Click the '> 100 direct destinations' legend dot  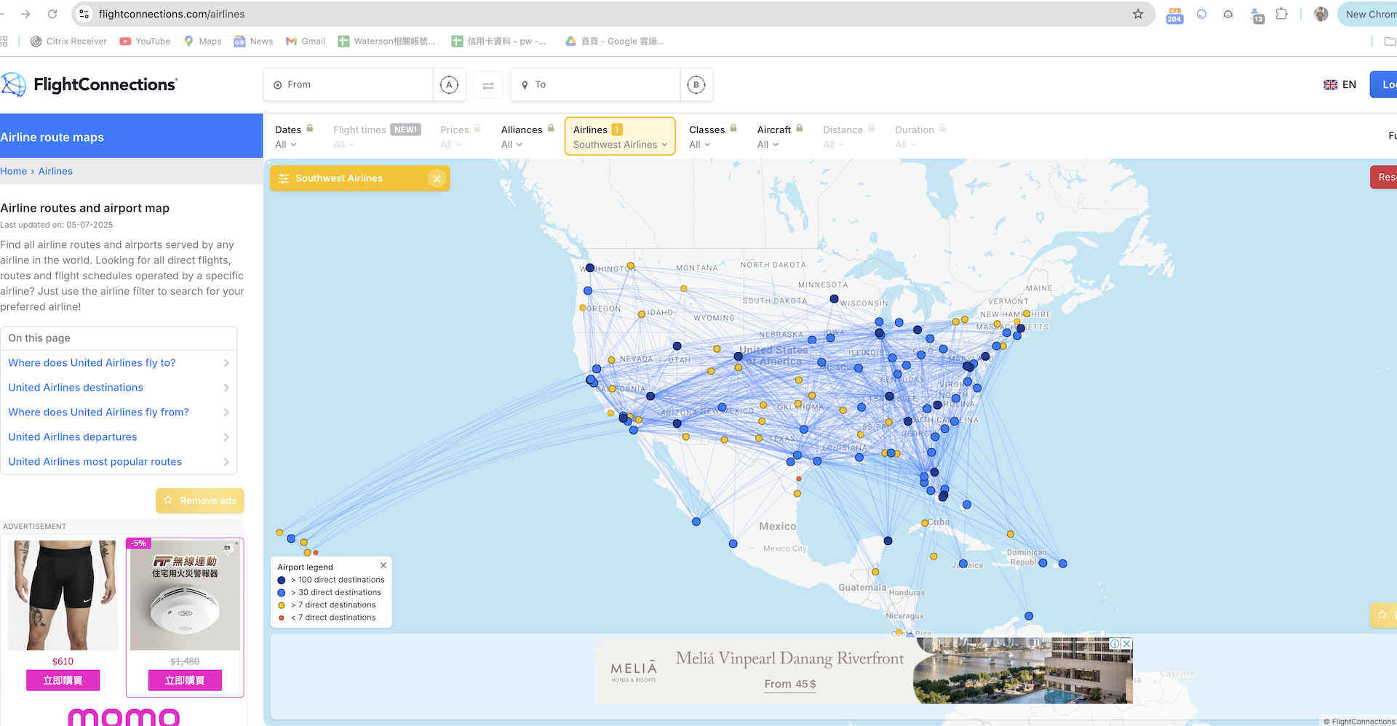click(282, 581)
